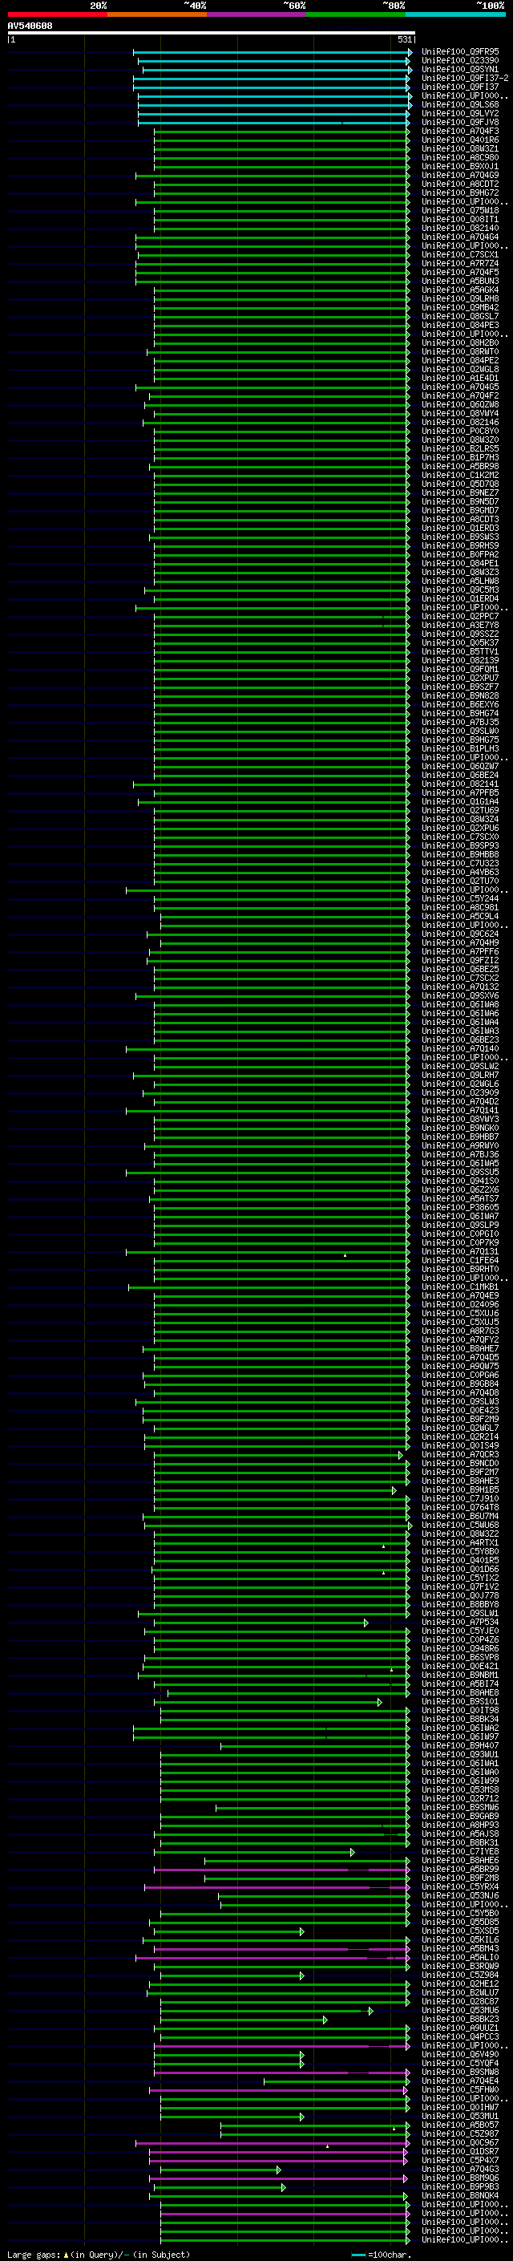
Task: Open hit UniRef100_Q9FI37-2
Action: click(465, 78)
